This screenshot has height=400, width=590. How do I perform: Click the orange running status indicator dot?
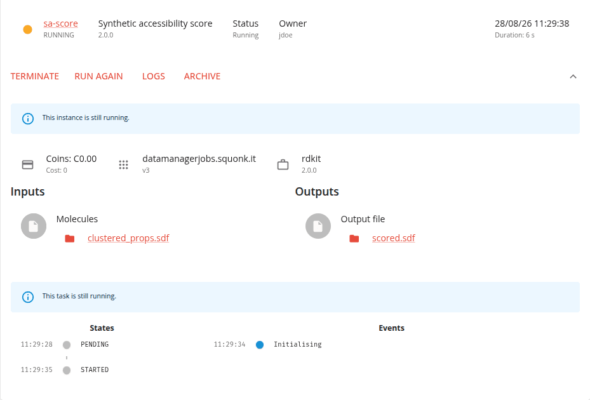click(27, 29)
